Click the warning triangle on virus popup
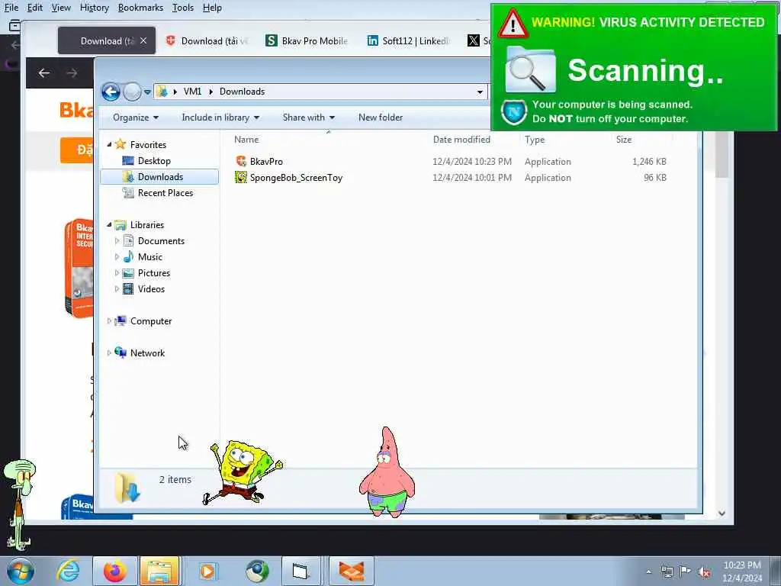The width and height of the screenshot is (781, 586). [x=513, y=24]
